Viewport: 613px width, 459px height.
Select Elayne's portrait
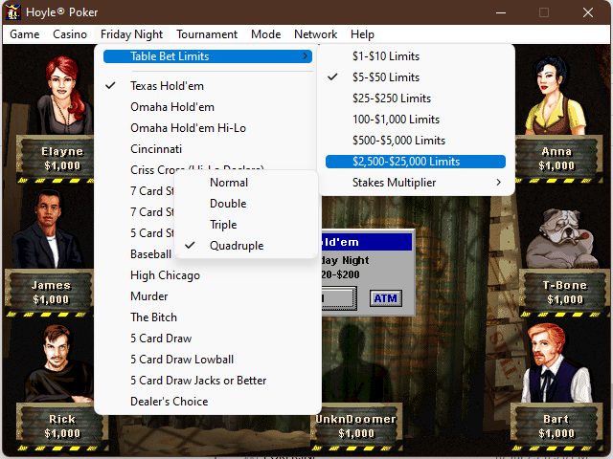coord(64,95)
